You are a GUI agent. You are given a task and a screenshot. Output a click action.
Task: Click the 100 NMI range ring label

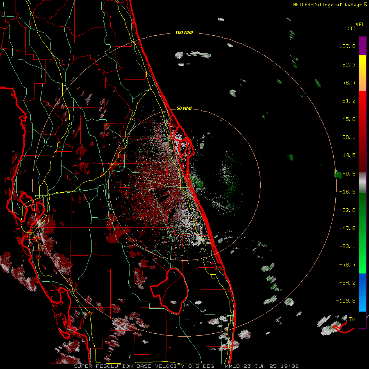click(x=184, y=32)
